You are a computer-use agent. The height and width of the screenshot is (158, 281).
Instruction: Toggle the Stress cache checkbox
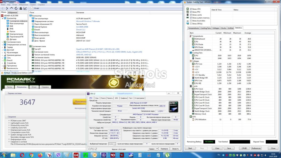191,15
